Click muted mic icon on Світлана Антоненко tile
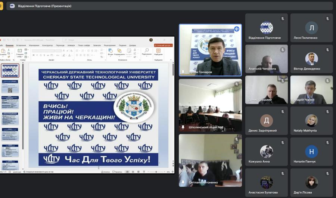Image resolution: width=336 pixels, height=198 pixels. [237, 139]
